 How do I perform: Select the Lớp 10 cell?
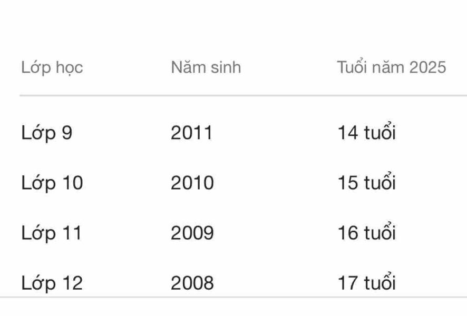pos(52,183)
